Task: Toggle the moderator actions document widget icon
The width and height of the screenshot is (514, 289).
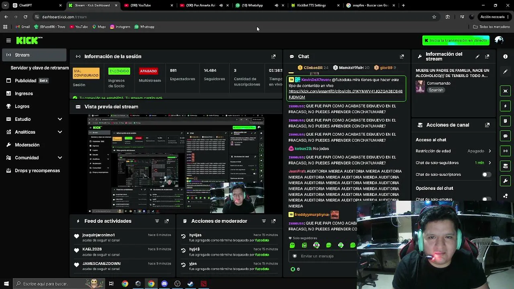Action: click(506, 121)
